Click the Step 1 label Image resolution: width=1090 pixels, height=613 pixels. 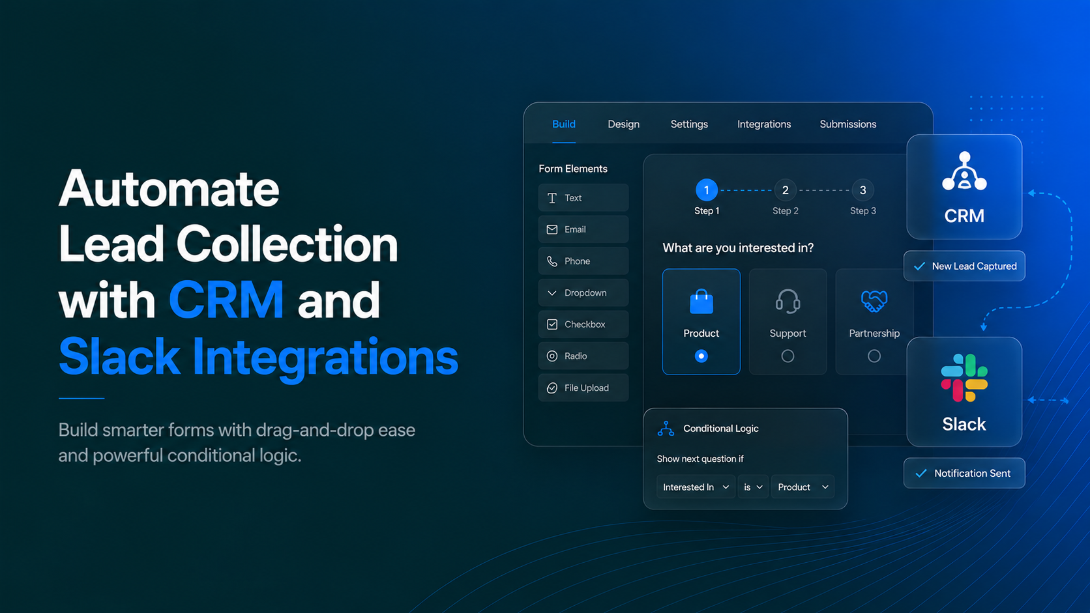pyautogui.click(x=707, y=211)
